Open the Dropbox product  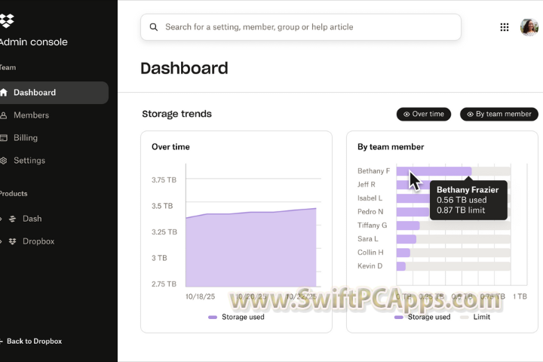(x=38, y=241)
